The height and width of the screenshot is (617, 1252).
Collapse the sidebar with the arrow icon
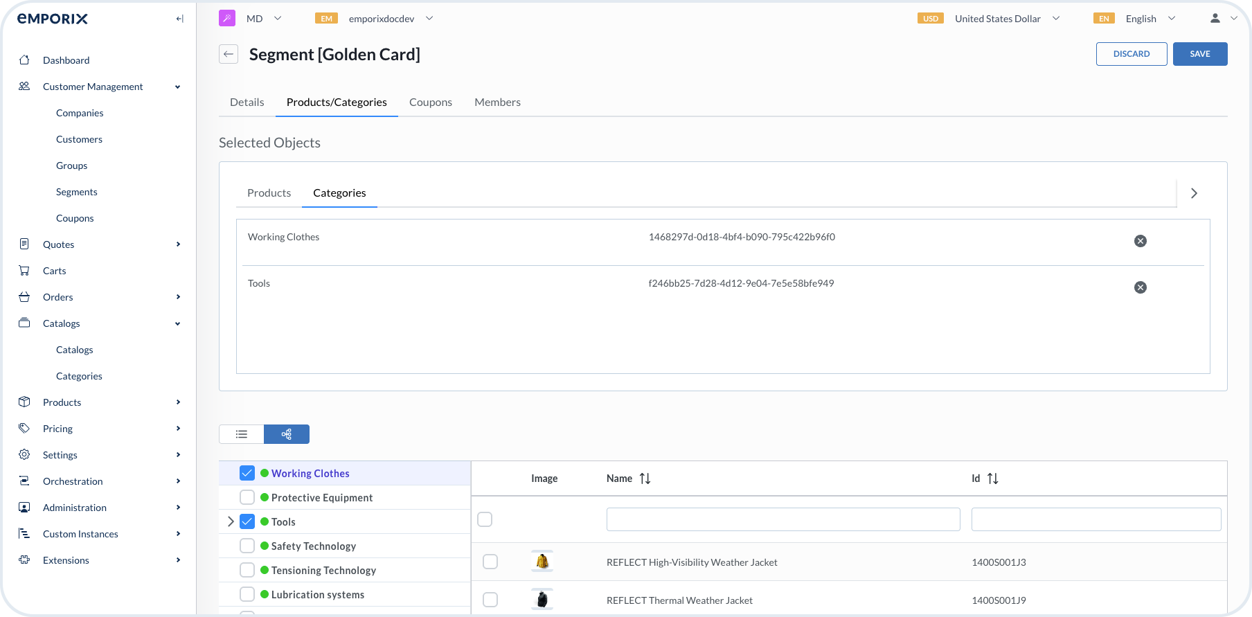click(x=179, y=19)
